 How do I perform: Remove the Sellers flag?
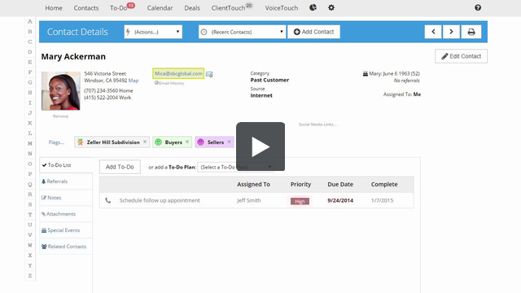click(229, 142)
